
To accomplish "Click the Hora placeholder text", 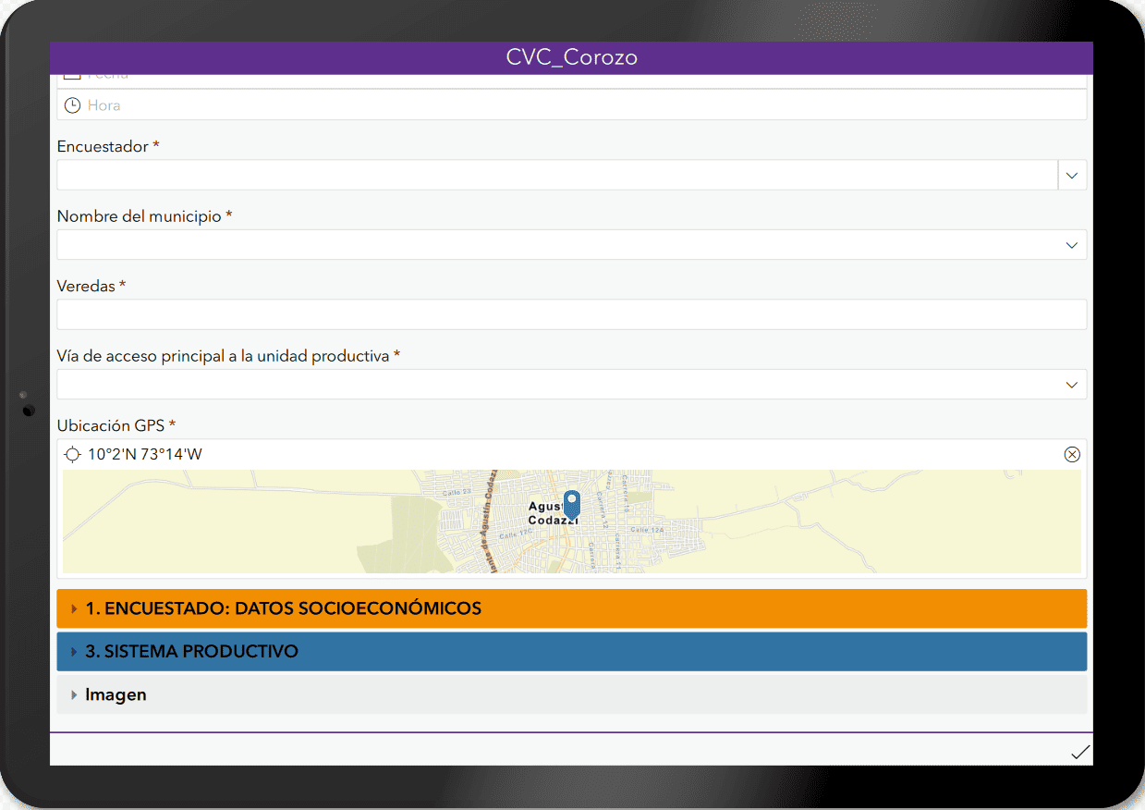I will click(104, 105).
